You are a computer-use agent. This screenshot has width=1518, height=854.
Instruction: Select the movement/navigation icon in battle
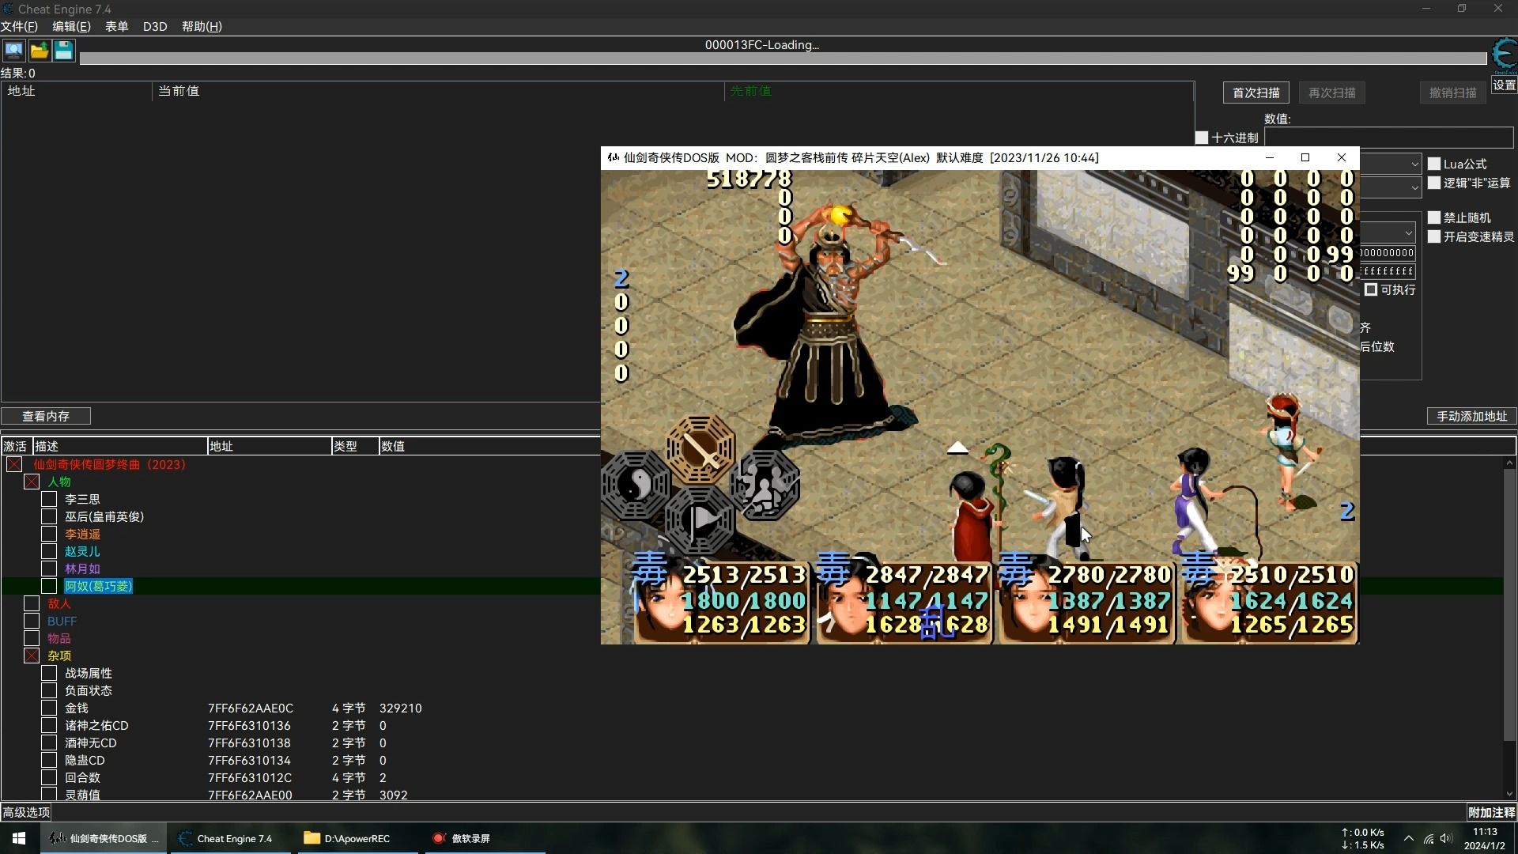point(703,518)
